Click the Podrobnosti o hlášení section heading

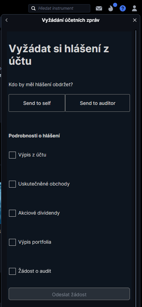coord(34,136)
